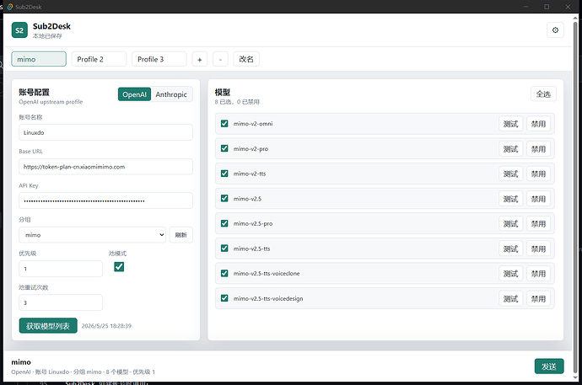
Task: Click the 全选 select all button
Action: click(543, 94)
